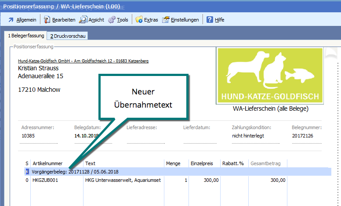Select the Vorgängerbeleg 20171128 row
The height and width of the screenshot is (206, 341).
click(x=176, y=171)
